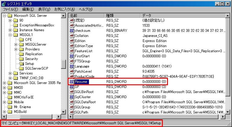The width and height of the screenshot is (232, 127).
Task: Select the SQLBinRoot value name
Action: 84,92
